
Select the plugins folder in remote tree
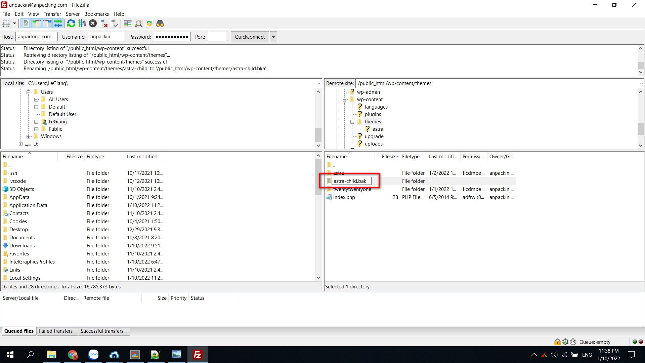pos(373,114)
